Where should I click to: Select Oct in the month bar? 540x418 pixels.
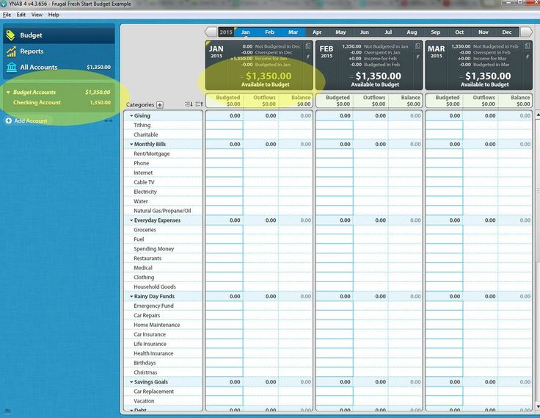tap(459, 32)
